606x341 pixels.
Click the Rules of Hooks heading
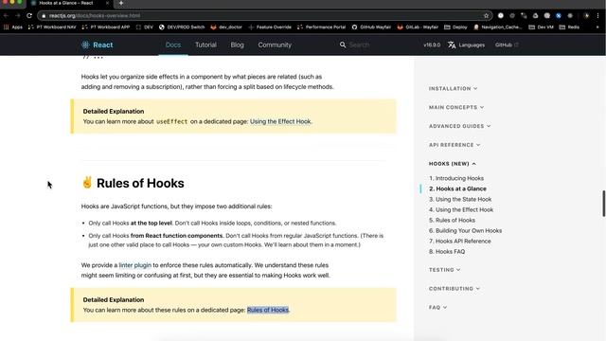coord(140,183)
